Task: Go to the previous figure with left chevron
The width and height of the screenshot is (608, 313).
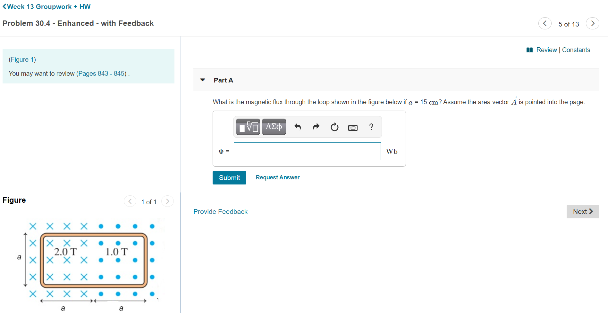Action: point(130,201)
